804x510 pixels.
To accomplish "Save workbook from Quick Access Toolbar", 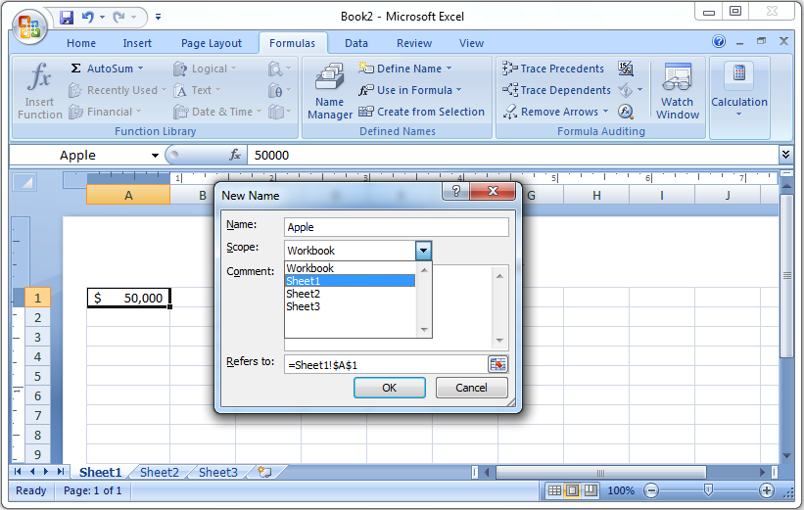I will tap(67, 18).
